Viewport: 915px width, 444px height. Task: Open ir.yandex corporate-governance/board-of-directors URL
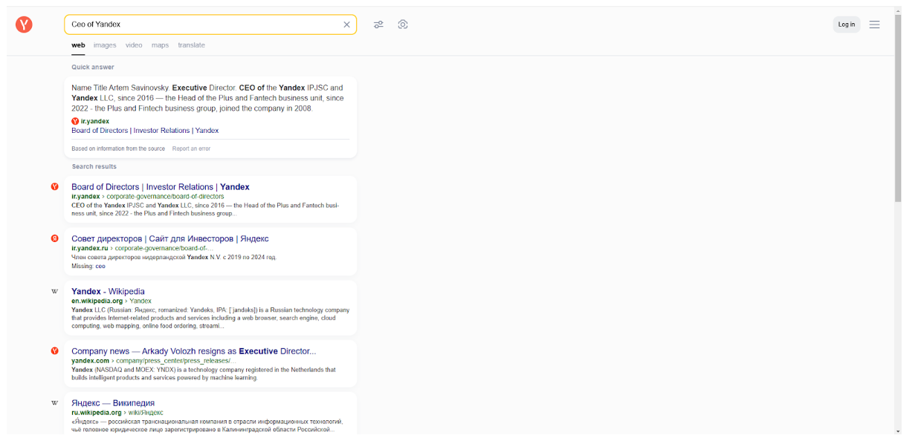click(147, 197)
